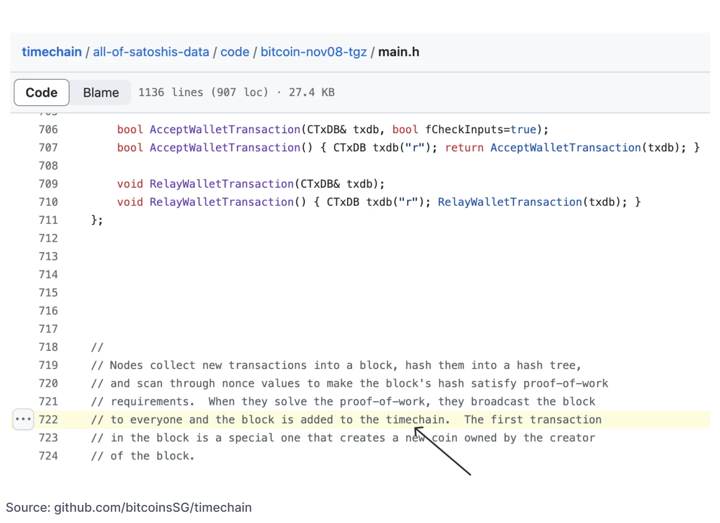Click the file name main.h in breadcrumb

399,52
